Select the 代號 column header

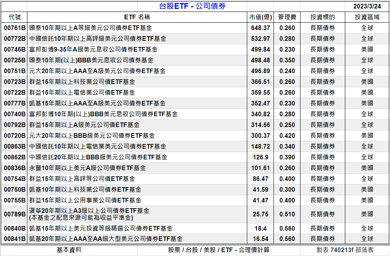[14, 17]
